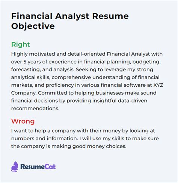The image size is (178, 183).
Task: Select the green Right heading
Action: (21, 44)
